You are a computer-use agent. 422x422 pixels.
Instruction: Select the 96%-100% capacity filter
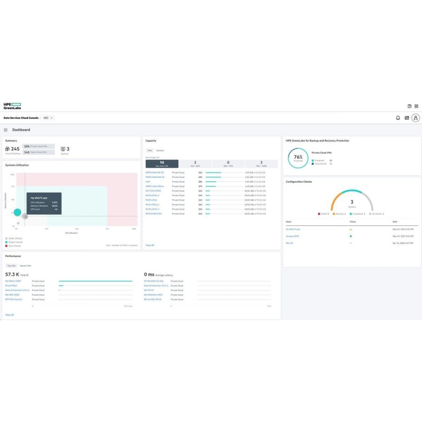tap(261, 164)
